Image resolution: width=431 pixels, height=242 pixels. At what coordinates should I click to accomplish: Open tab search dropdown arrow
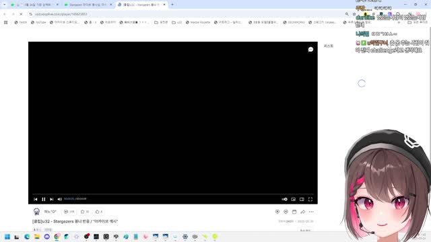click(x=4, y=5)
